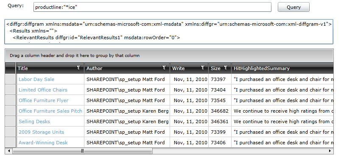Open the filter icon on Author column
Image resolution: width=341 pixels, height=162 pixels.
[x=165, y=68]
